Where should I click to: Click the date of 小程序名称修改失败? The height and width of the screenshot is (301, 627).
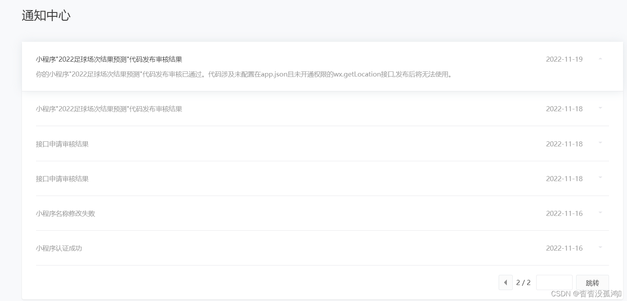point(564,214)
